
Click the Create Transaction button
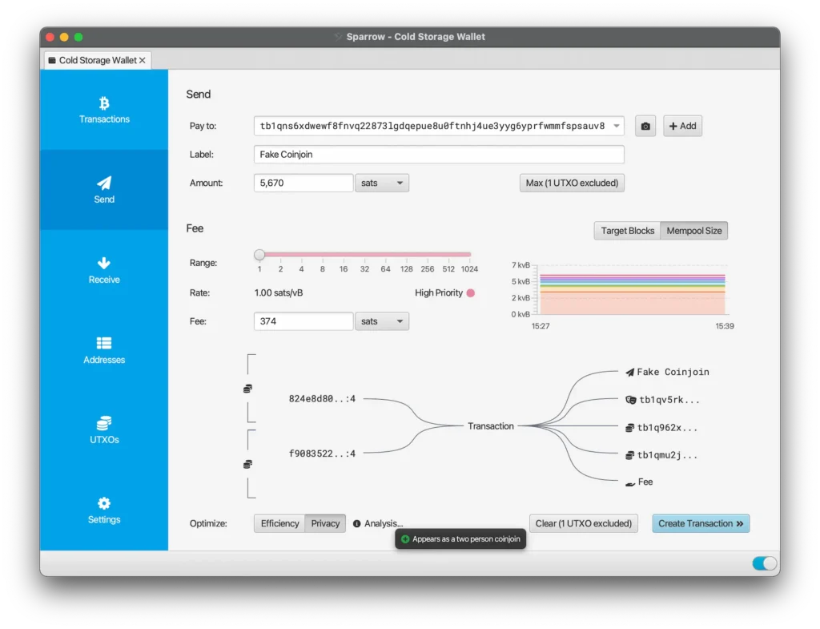(x=700, y=523)
